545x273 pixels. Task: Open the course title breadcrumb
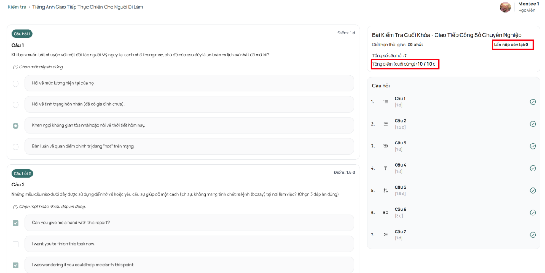(88, 7)
